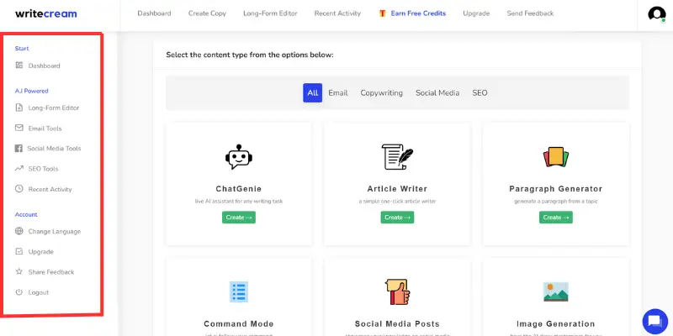Click the Earn Free Credits link
673x336 pixels.
(x=418, y=13)
